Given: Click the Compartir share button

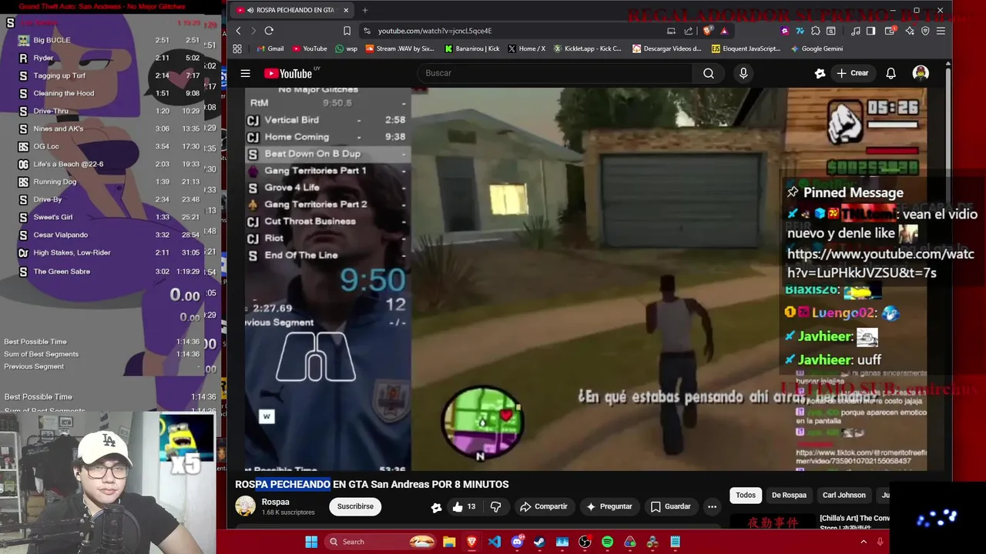Looking at the screenshot, I should (544, 506).
